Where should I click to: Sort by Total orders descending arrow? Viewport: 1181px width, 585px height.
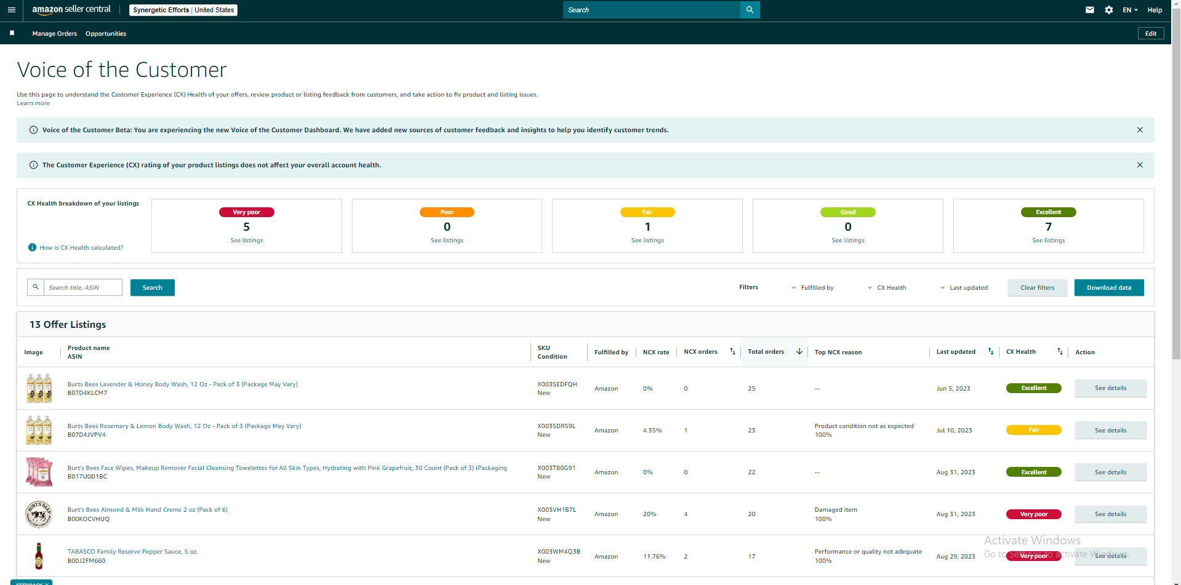click(x=799, y=351)
